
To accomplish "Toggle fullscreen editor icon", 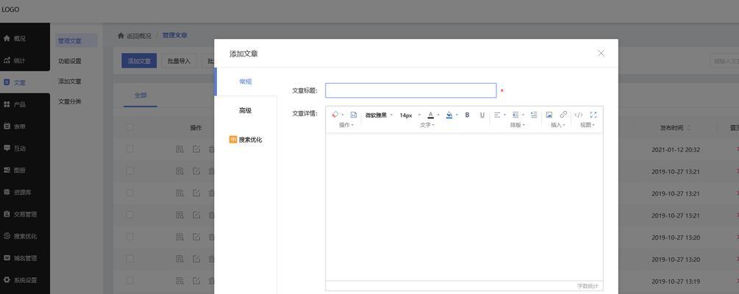I will [x=593, y=115].
